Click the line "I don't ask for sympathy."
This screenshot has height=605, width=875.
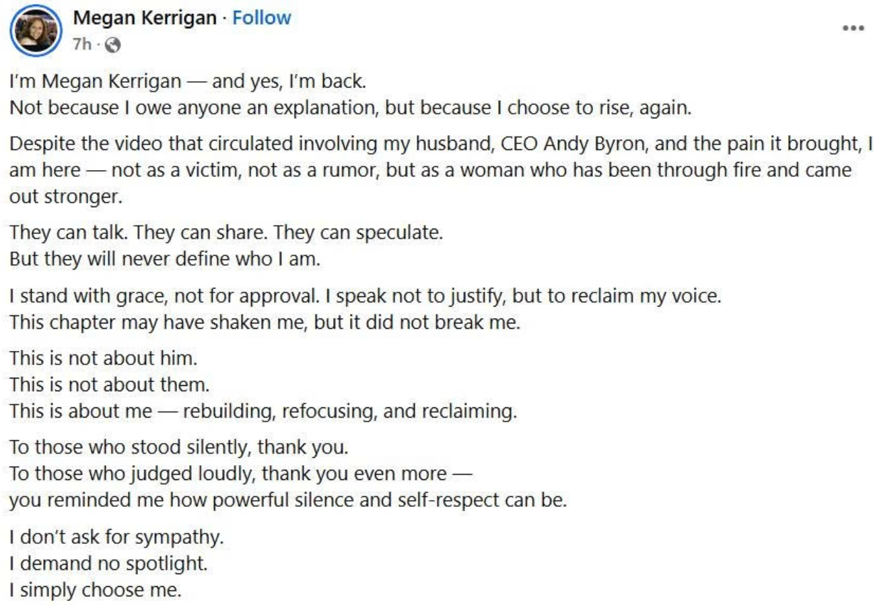(116, 537)
